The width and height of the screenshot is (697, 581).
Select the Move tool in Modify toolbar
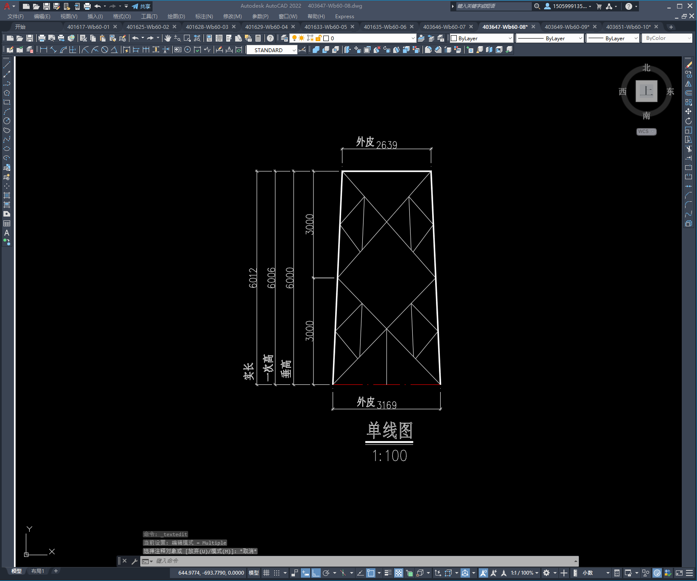tap(689, 111)
